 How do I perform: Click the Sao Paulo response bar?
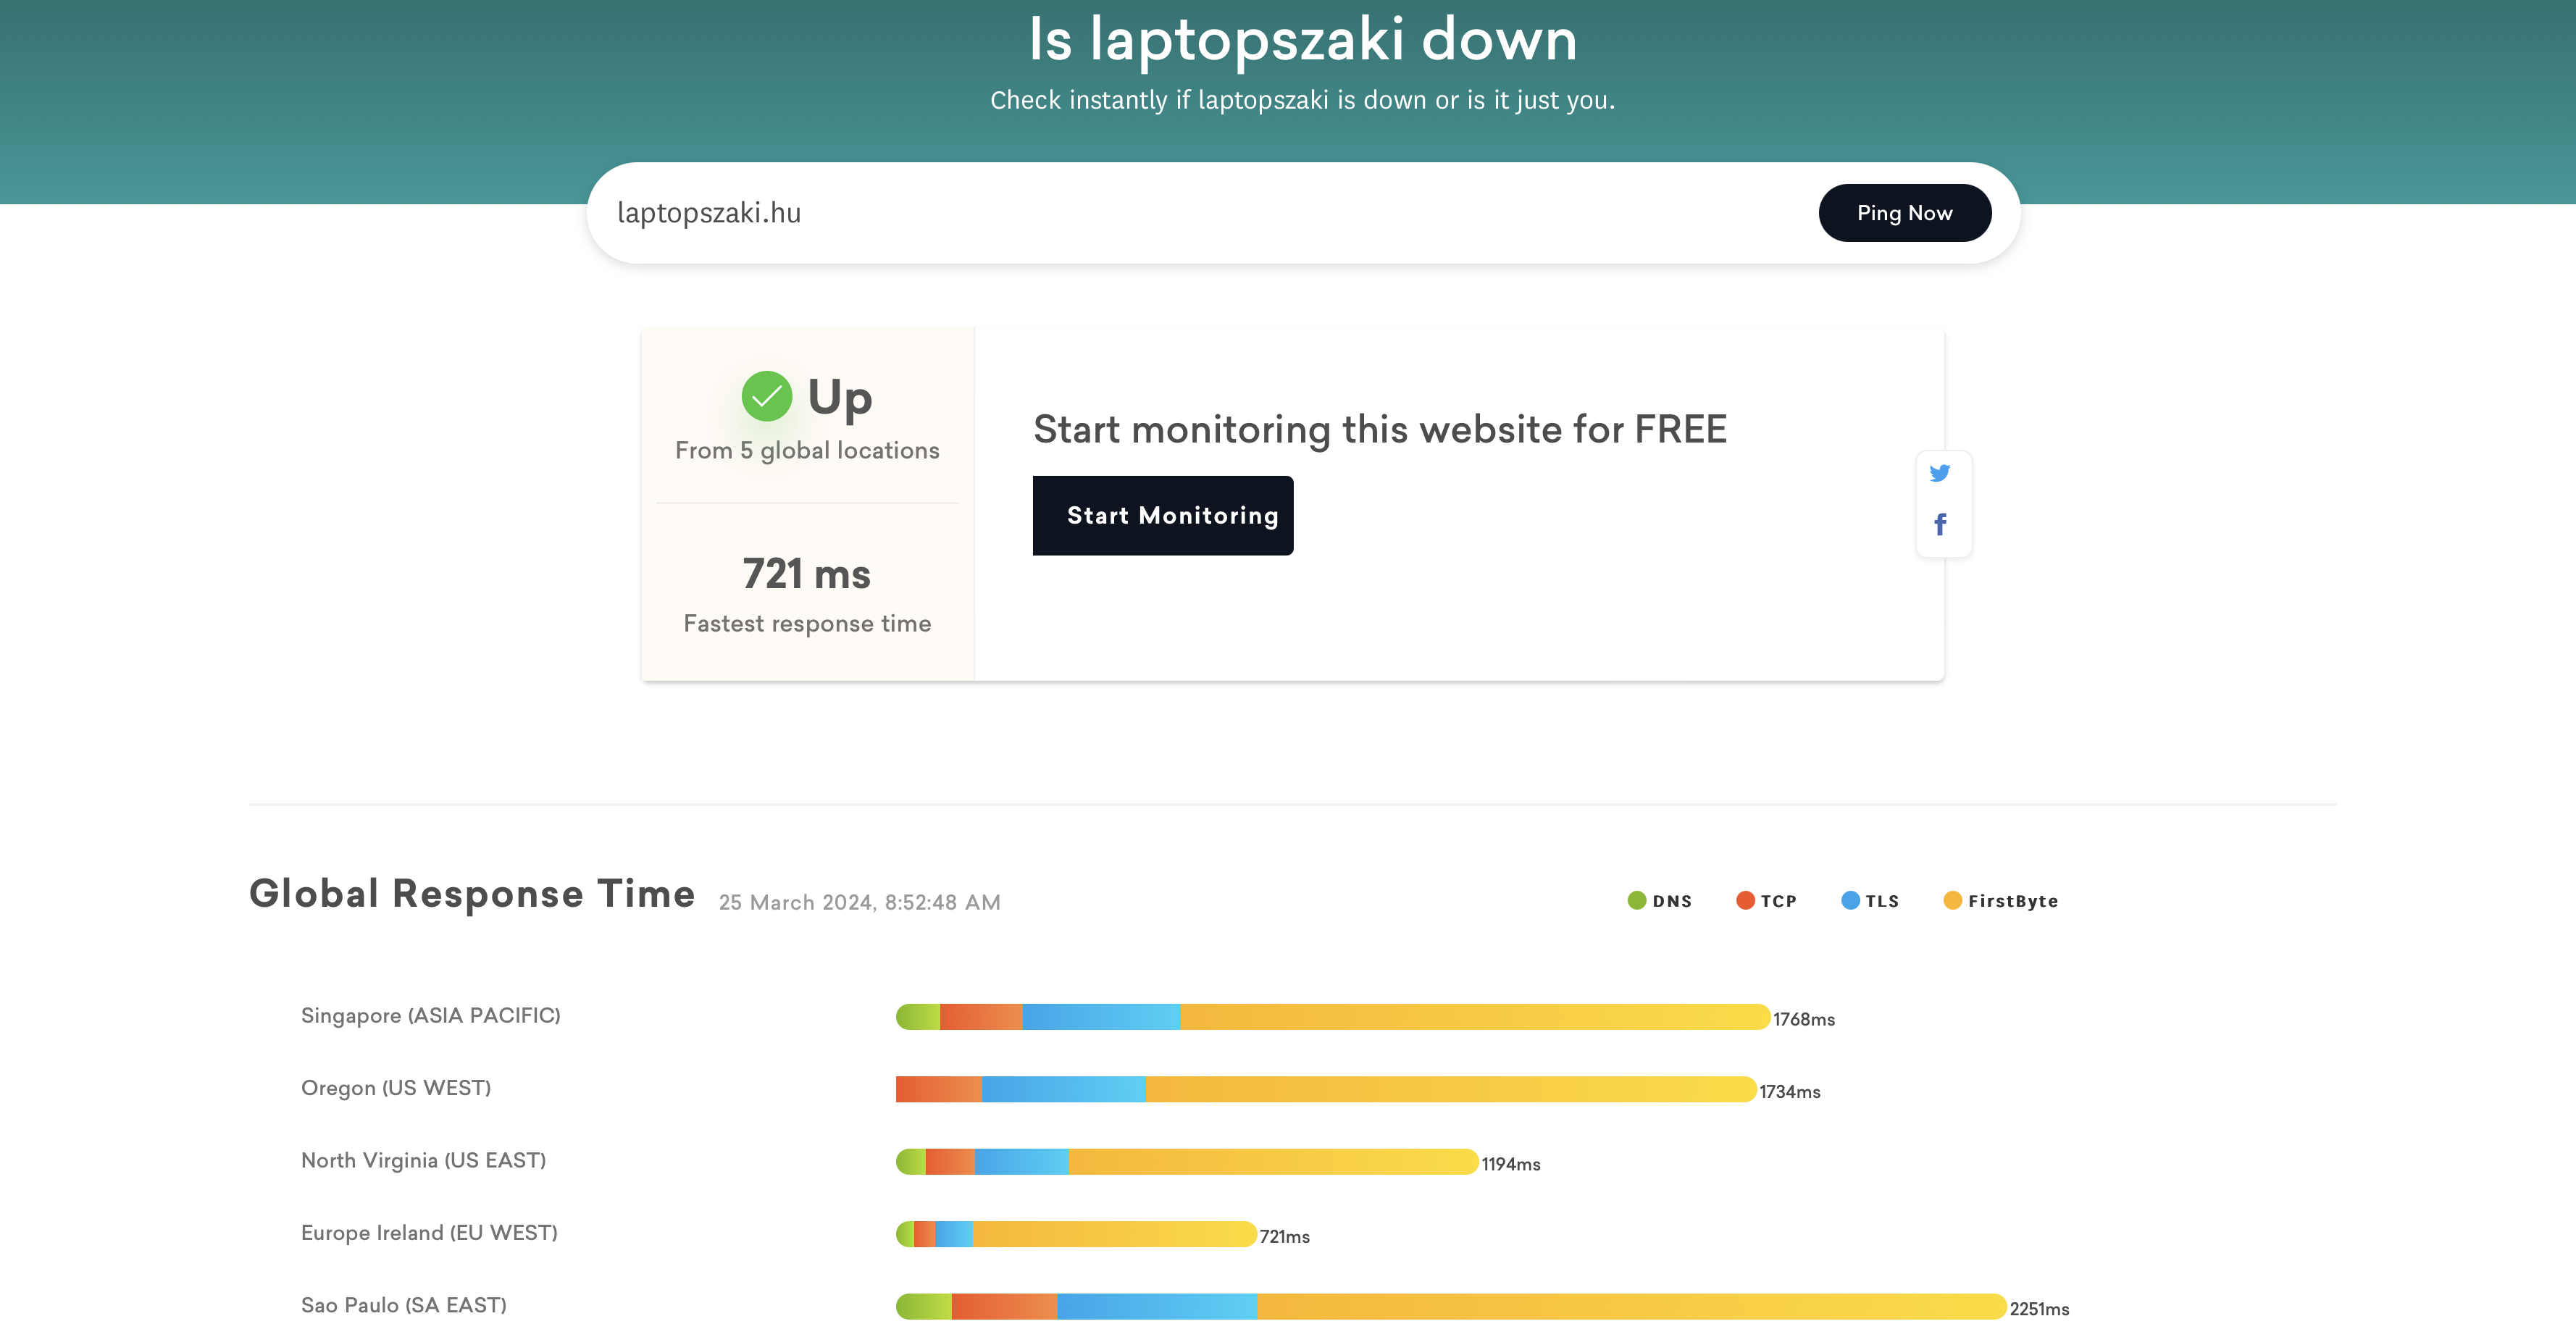(x=1450, y=1307)
